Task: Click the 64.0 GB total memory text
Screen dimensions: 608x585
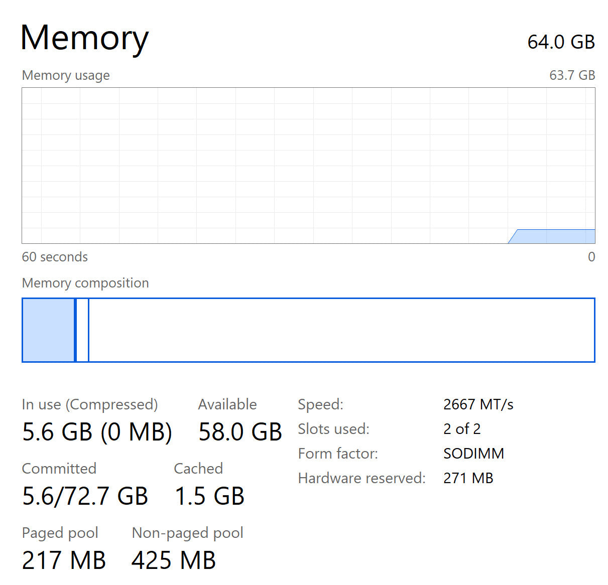Action: pos(561,42)
